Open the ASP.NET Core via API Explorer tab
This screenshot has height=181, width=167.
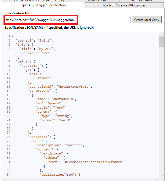[x=124, y=5]
